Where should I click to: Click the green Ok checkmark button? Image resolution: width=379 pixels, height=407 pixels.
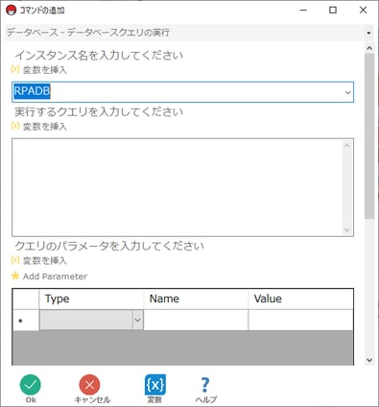coord(31,385)
